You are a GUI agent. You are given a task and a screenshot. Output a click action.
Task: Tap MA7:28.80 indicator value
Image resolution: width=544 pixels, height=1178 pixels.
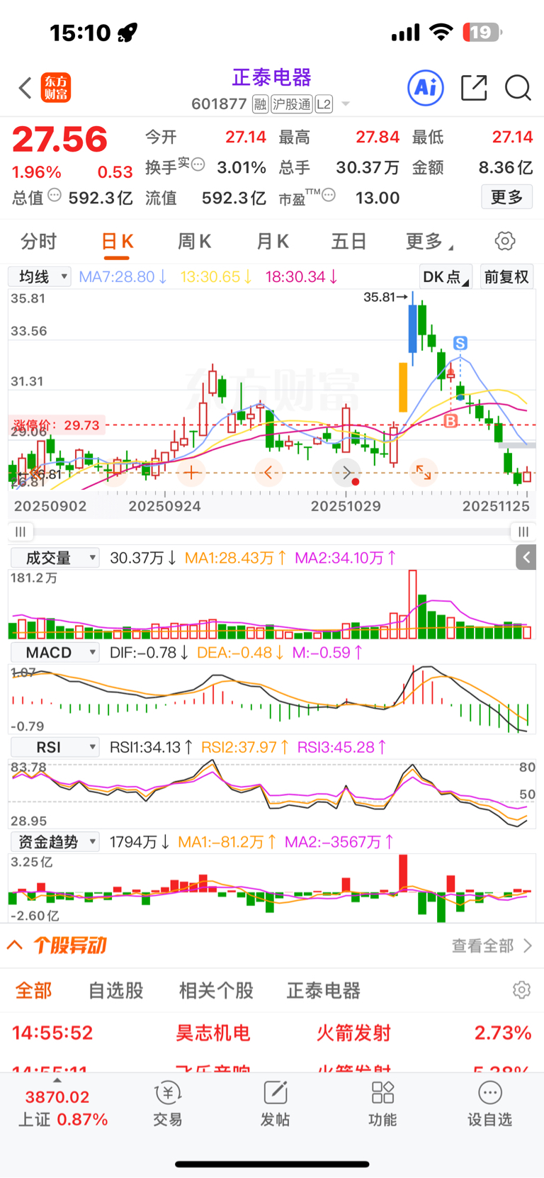pos(123,276)
